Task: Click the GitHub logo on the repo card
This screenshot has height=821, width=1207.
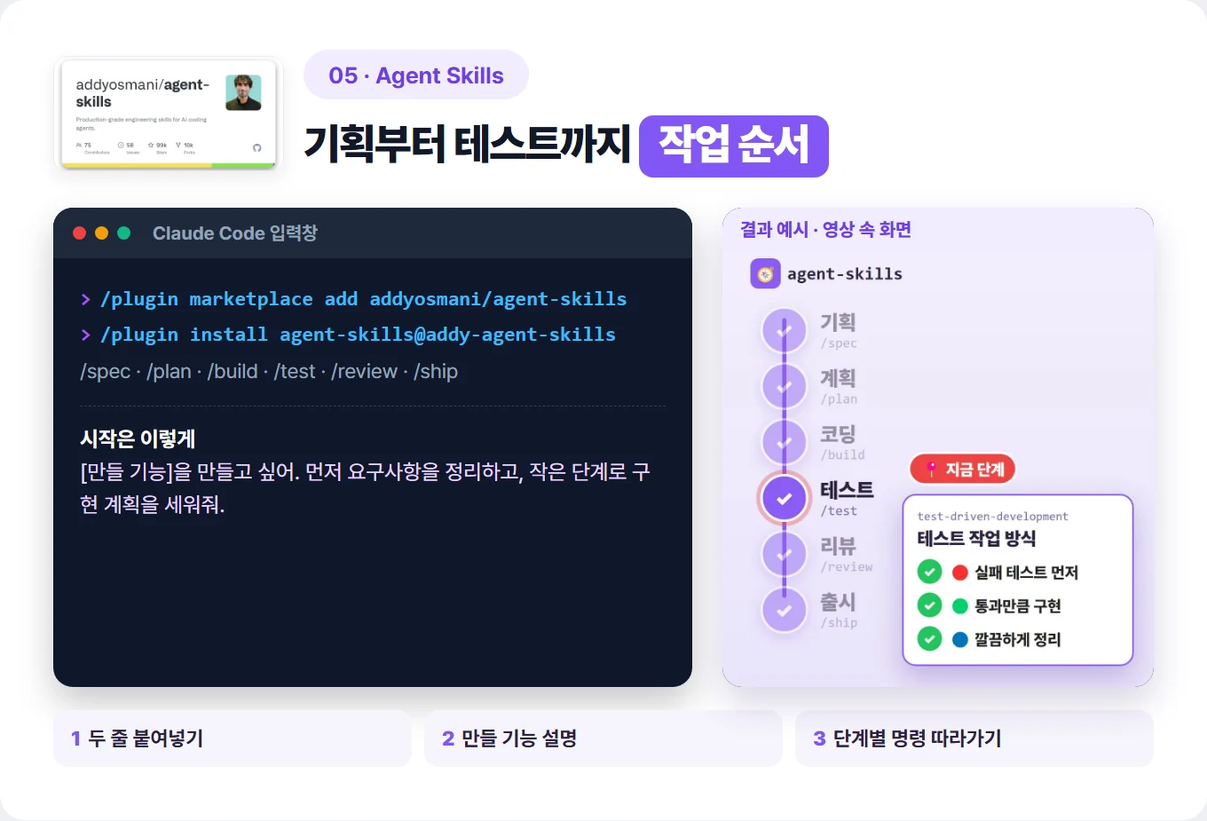Action: pyautogui.click(x=257, y=147)
